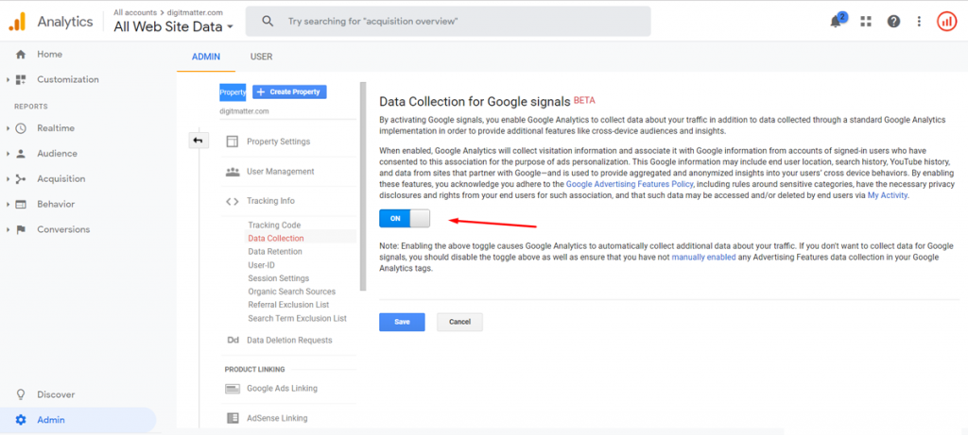The image size is (968, 435).
Task: Switch to the ADMIN tab
Action: click(x=205, y=57)
